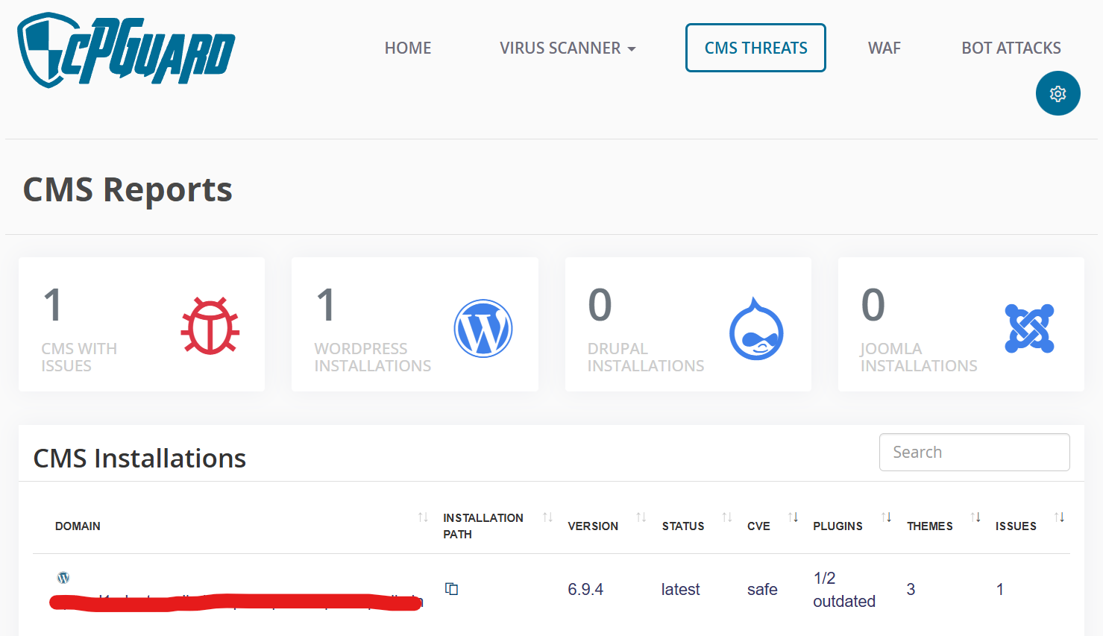Navigate to the WAF section
The image size is (1103, 636).
pos(884,48)
